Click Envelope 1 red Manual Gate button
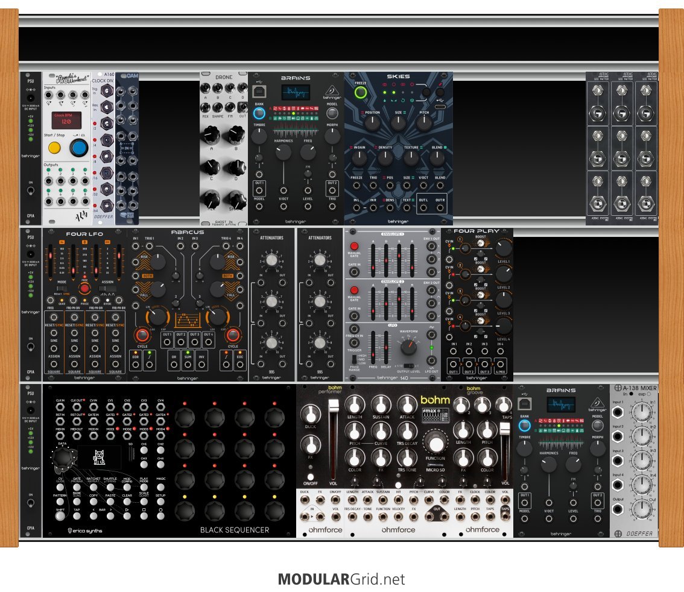The height and width of the screenshot is (592, 684). pos(354,246)
